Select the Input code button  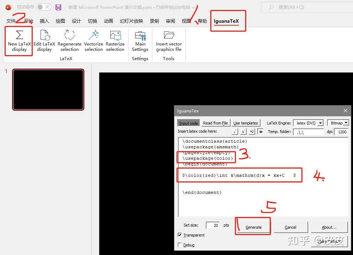pyautogui.click(x=189, y=123)
